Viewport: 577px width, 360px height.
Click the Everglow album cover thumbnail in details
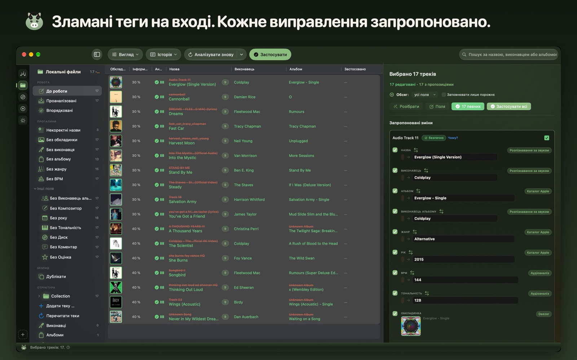411,326
